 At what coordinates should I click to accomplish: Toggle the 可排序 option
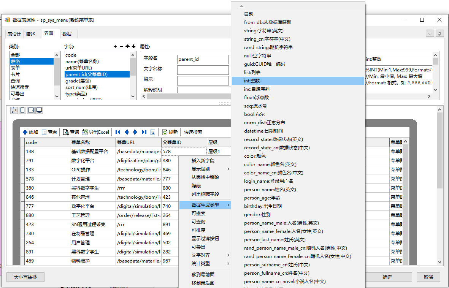205,230
